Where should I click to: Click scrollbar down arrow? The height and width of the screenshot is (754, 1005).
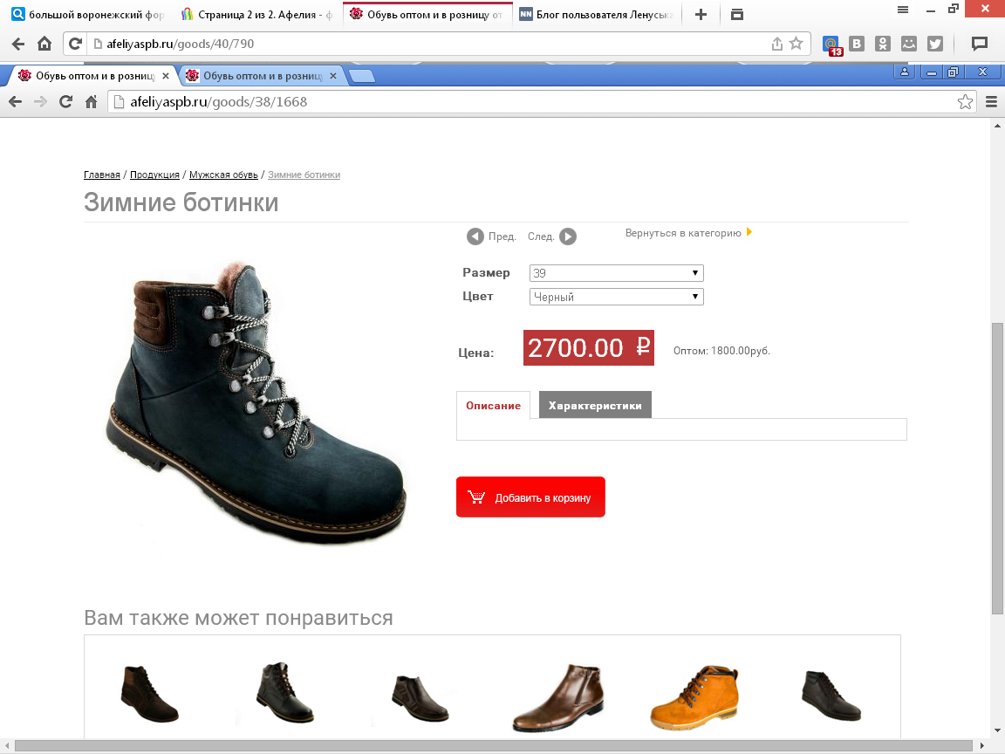(997, 730)
